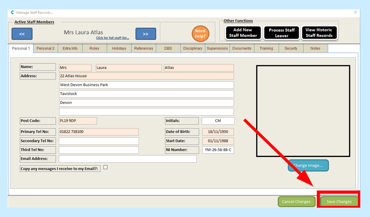Switch to the Security tab
370x217 pixels.
(291, 49)
